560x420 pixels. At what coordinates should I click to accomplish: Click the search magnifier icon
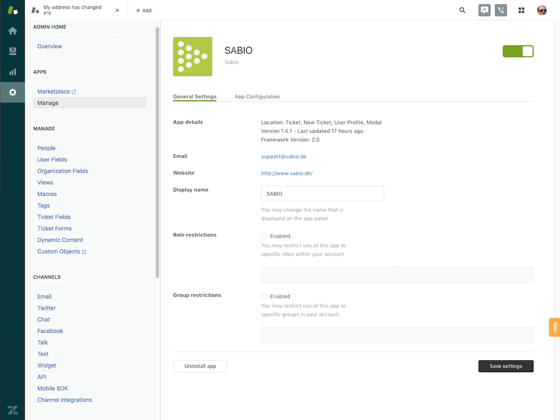point(462,10)
